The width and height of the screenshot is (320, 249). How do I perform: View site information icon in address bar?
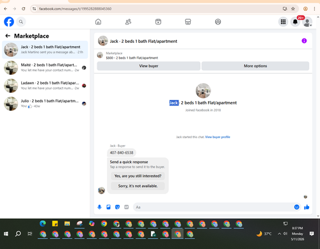click(x=34, y=9)
